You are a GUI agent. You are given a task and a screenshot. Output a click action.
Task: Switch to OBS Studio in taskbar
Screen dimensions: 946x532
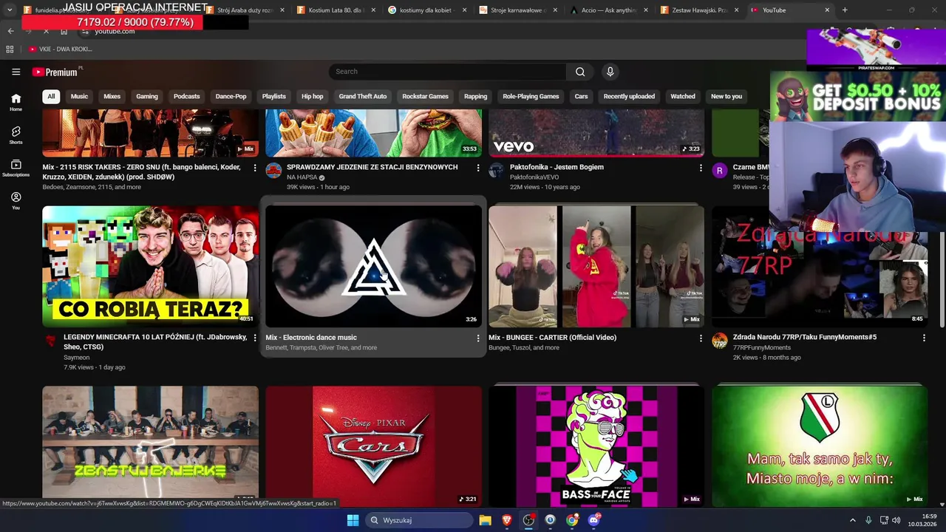pyautogui.click(x=528, y=520)
